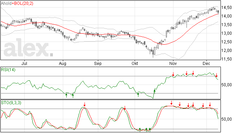The image size is (237, 133).
Task: Click the Sep month label
Action: 98,63
